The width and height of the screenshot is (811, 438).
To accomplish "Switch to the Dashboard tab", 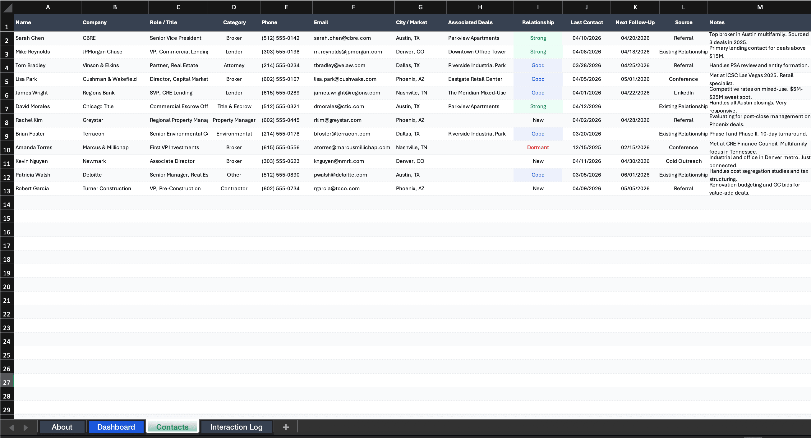I will pyautogui.click(x=116, y=427).
